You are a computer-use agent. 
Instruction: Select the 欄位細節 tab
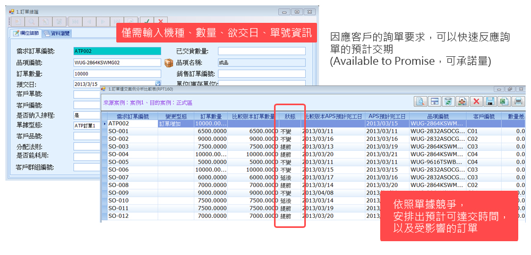(27, 33)
